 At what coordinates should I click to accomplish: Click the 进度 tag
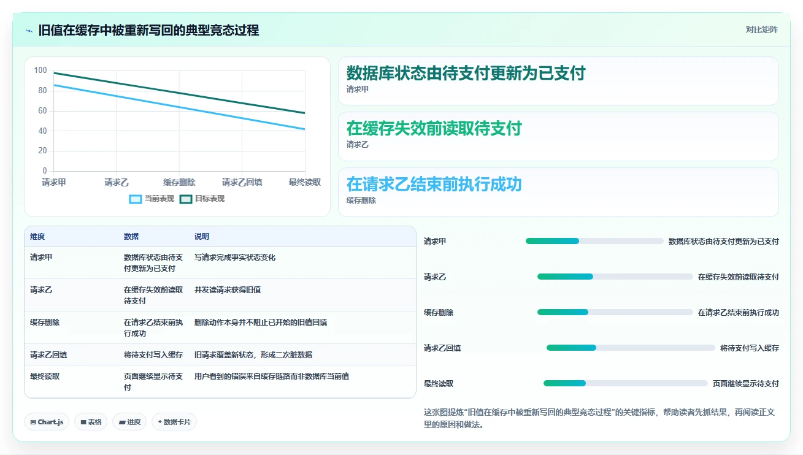129,422
